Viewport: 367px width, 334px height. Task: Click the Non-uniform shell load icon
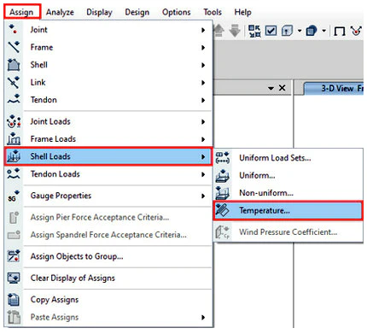(x=222, y=193)
